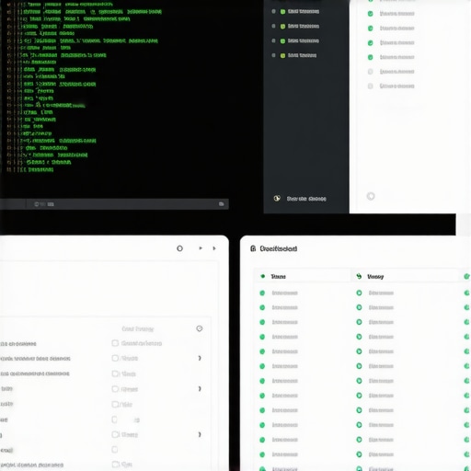Image resolution: width=471 pixels, height=471 pixels.
Task: Enable the first unchecked grey circle in the white checklist
Action: click(370, 72)
